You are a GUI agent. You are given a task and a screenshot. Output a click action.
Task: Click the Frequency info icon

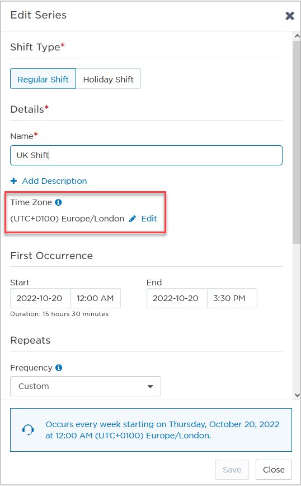(x=59, y=368)
